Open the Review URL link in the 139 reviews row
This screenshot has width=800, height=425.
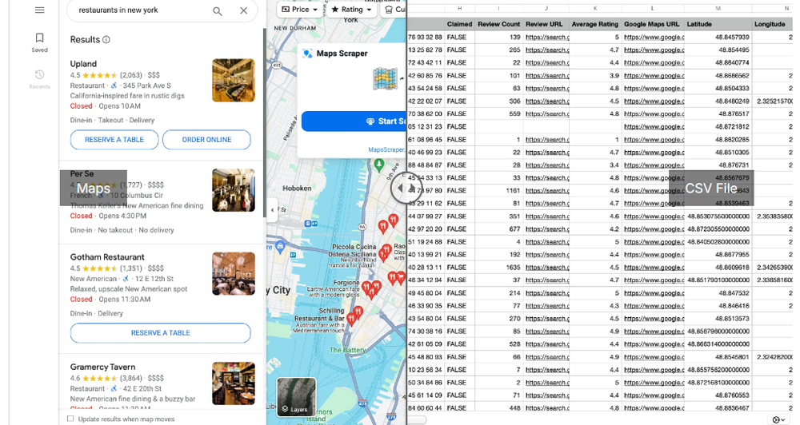pos(547,38)
